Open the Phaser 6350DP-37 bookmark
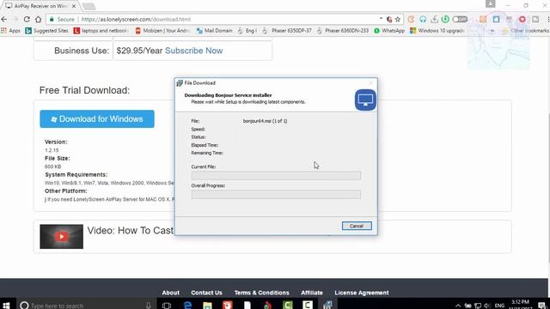The image size is (550, 309). click(287, 31)
